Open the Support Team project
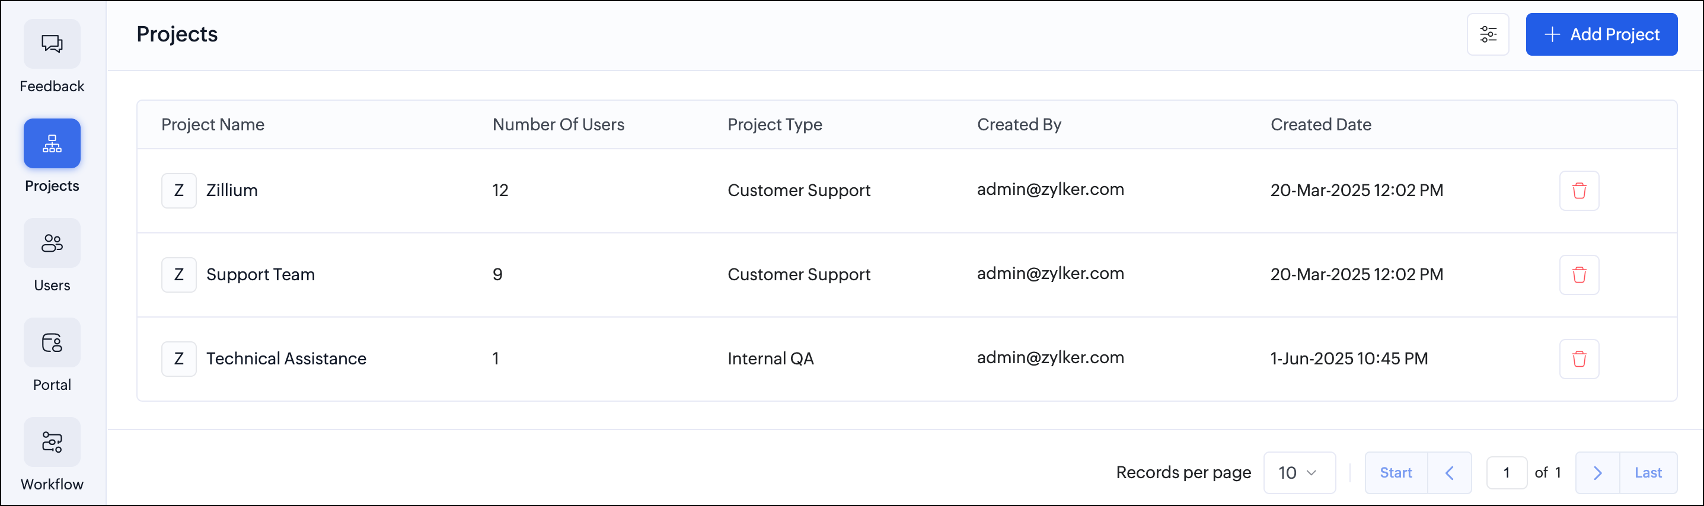 coord(260,274)
